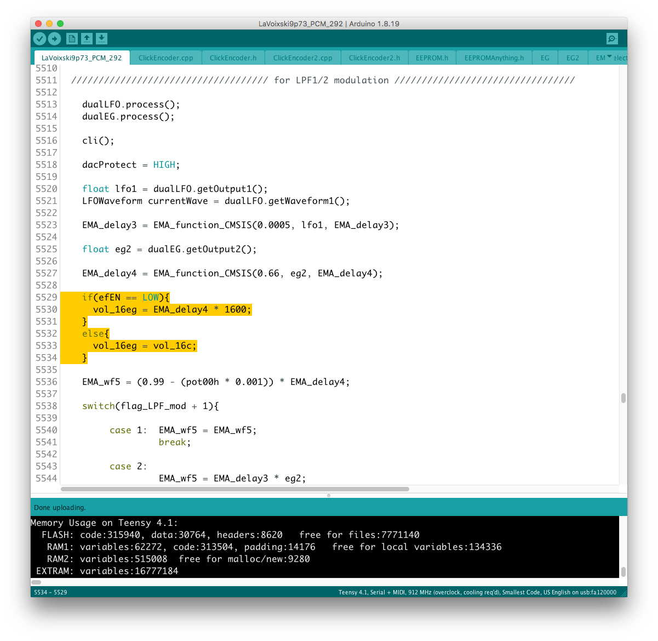Click the line with dacProtect = HIGH

point(131,164)
